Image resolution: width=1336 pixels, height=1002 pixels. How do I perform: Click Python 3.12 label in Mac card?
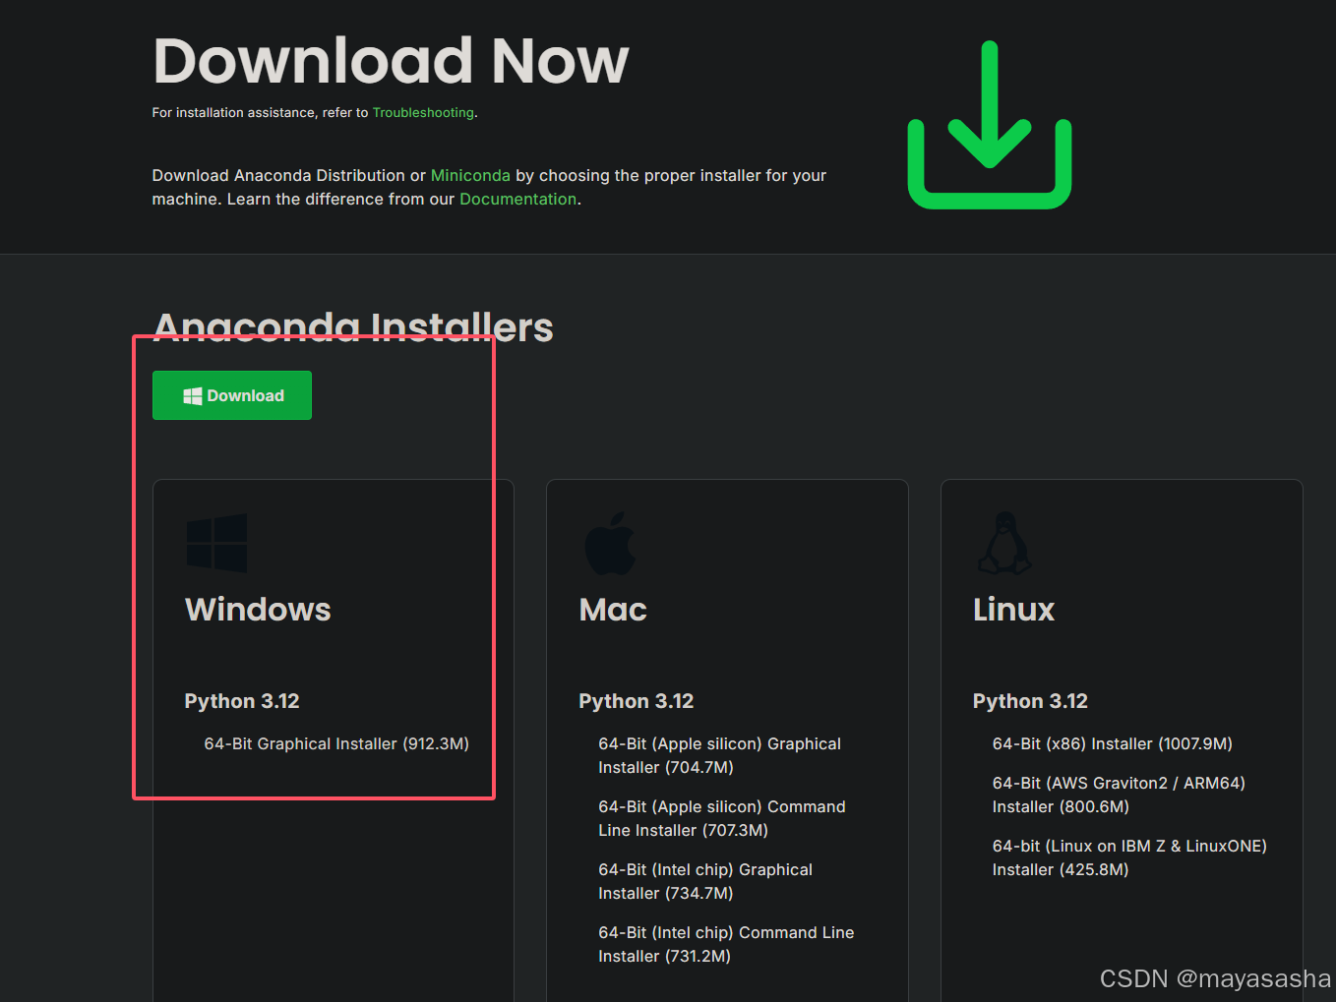tap(637, 701)
